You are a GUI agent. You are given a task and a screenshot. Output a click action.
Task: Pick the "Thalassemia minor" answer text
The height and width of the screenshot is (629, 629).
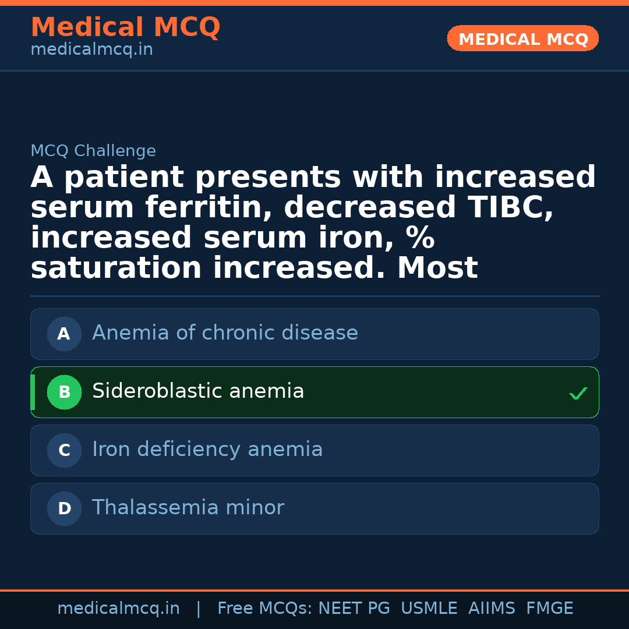[x=188, y=508]
